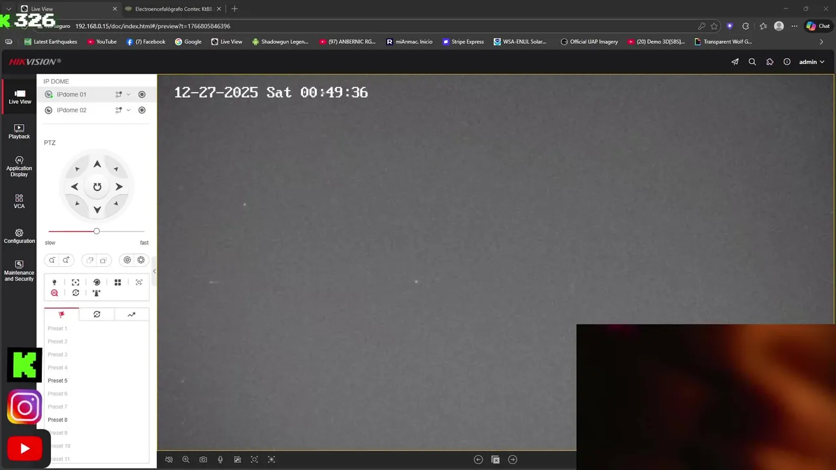The width and height of the screenshot is (836, 470).
Task: Click the focus near button
Action: (x=90, y=260)
